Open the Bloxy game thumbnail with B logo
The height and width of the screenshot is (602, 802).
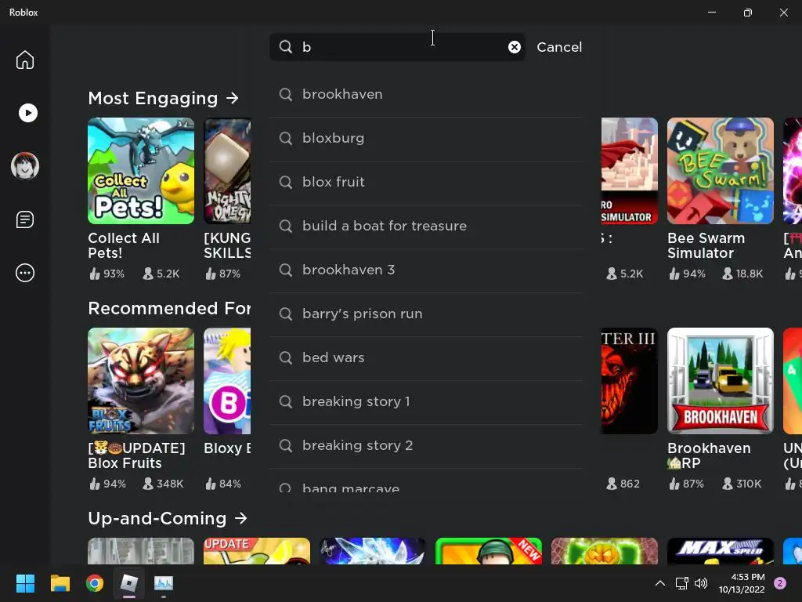[x=227, y=381]
